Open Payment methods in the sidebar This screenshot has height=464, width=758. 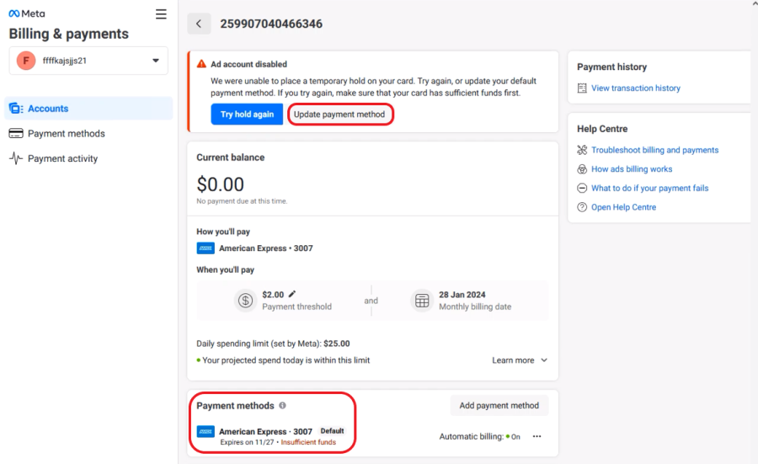[x=66, y=134]
